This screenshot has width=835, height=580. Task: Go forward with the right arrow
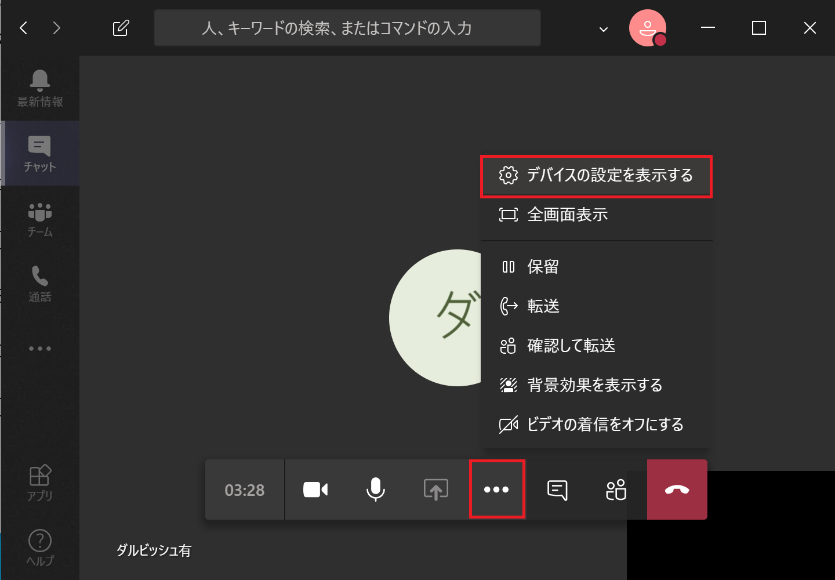[56, 28]
